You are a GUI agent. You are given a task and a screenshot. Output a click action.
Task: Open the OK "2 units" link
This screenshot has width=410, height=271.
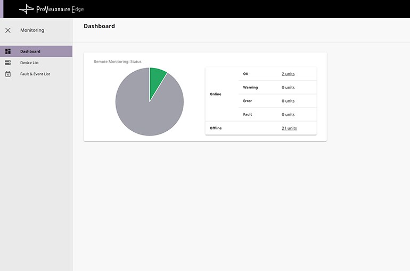click(x=288, y=74)
